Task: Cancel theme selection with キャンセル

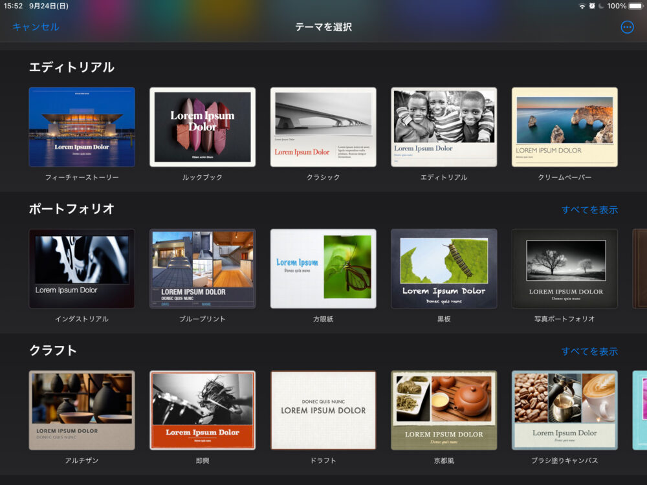Action: tap(34, 27)
